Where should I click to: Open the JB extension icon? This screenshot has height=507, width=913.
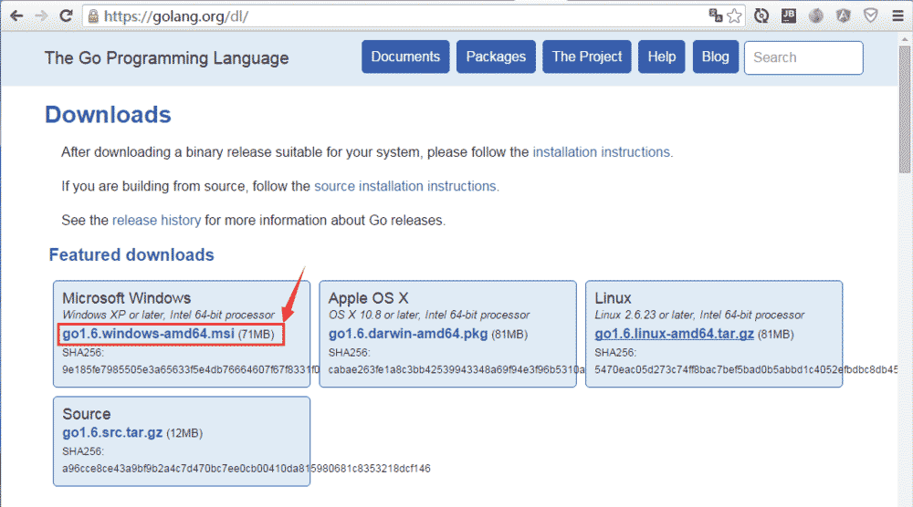coord(789,16)
